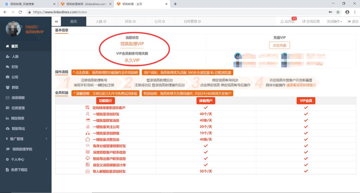Switch to the 任务管理 page tab
This screenshot has height=193, width=360.
pyautogui.click(x=190, y=22)
